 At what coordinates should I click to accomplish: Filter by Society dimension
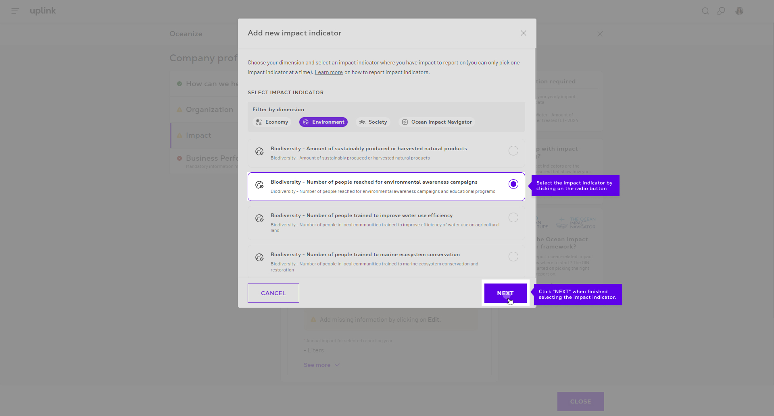pos(373,122)
